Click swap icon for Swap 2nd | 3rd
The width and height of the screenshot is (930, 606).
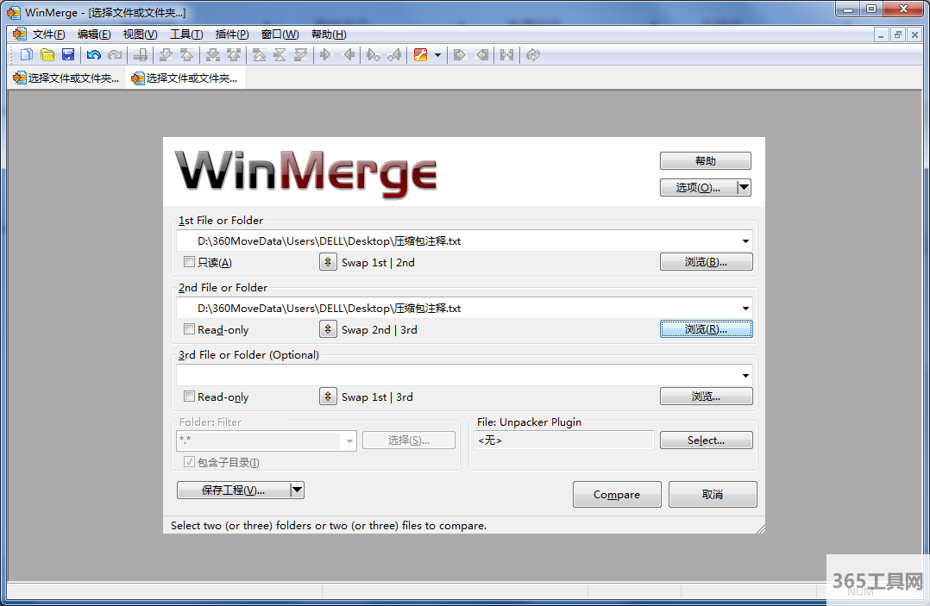tap(328, 329)
